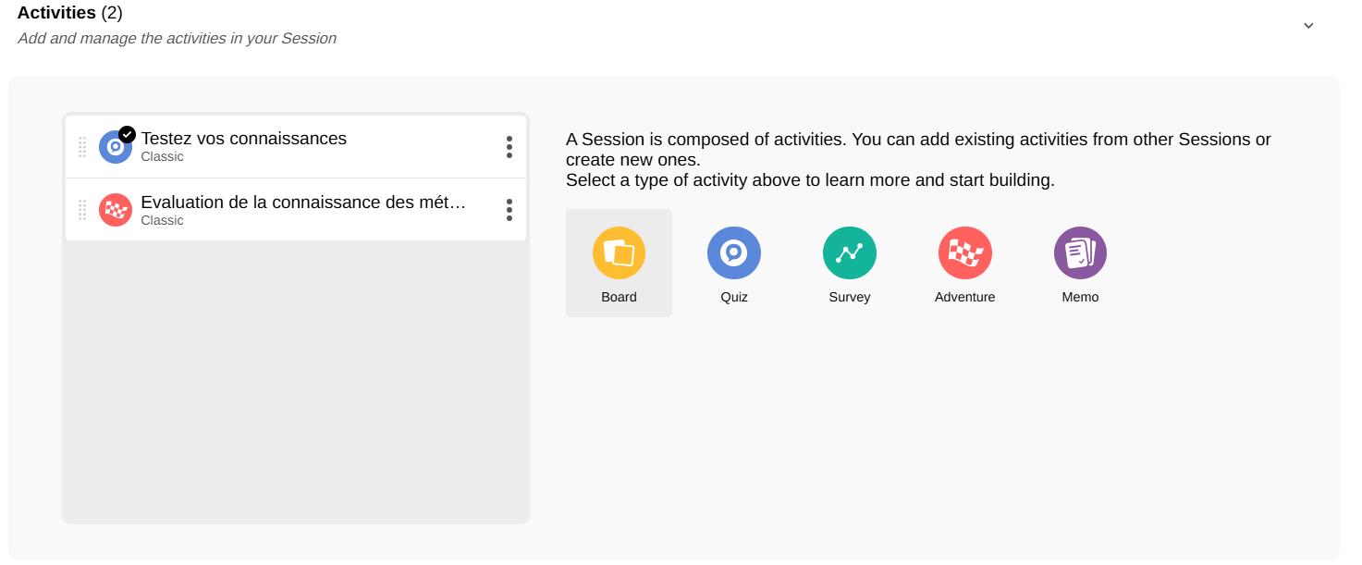The height and width of the screenshot is (565, 1362).
Task: Click the Survey text label
Action: point(850,298)
